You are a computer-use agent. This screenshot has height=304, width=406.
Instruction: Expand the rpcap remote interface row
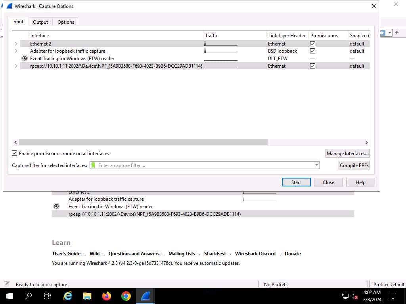point(16,66)
